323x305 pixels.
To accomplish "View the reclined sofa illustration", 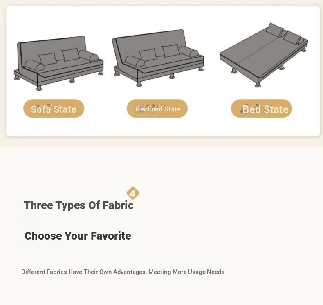I will click(x=158, y=58).
